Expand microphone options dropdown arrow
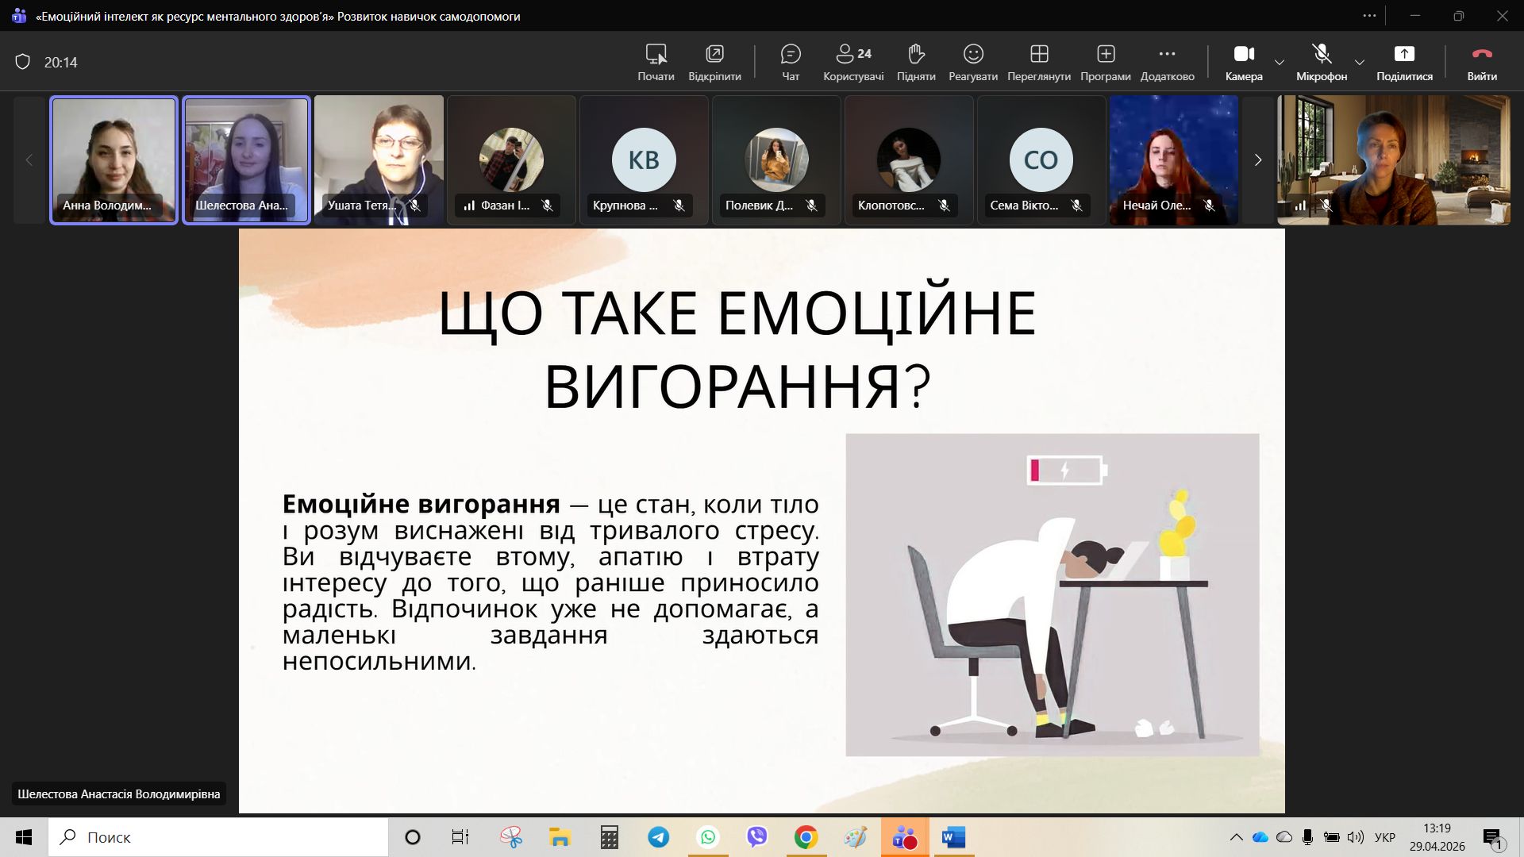The image size is (1524, 857). pyautogui.click(x=1360, y=62)
